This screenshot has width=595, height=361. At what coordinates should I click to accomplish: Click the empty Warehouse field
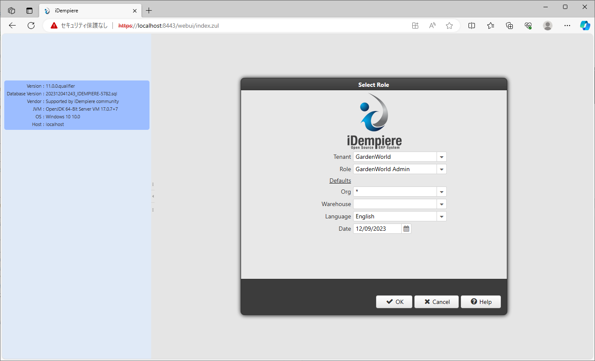pos(395,204)
